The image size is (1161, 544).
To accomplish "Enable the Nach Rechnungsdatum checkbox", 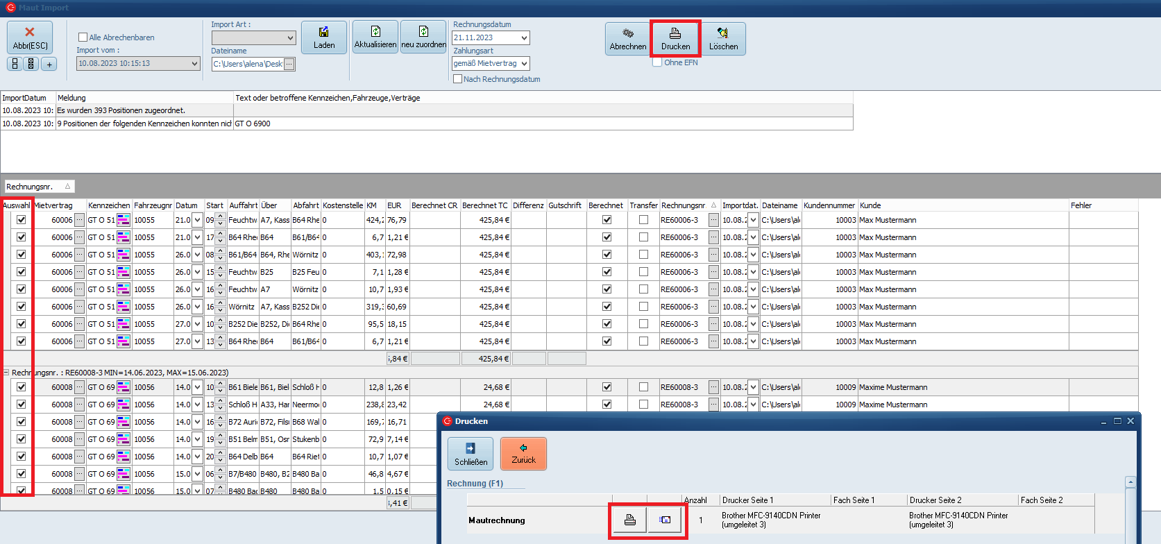I will tap(458, 79).
